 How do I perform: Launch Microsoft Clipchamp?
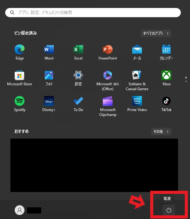[108, 101]
